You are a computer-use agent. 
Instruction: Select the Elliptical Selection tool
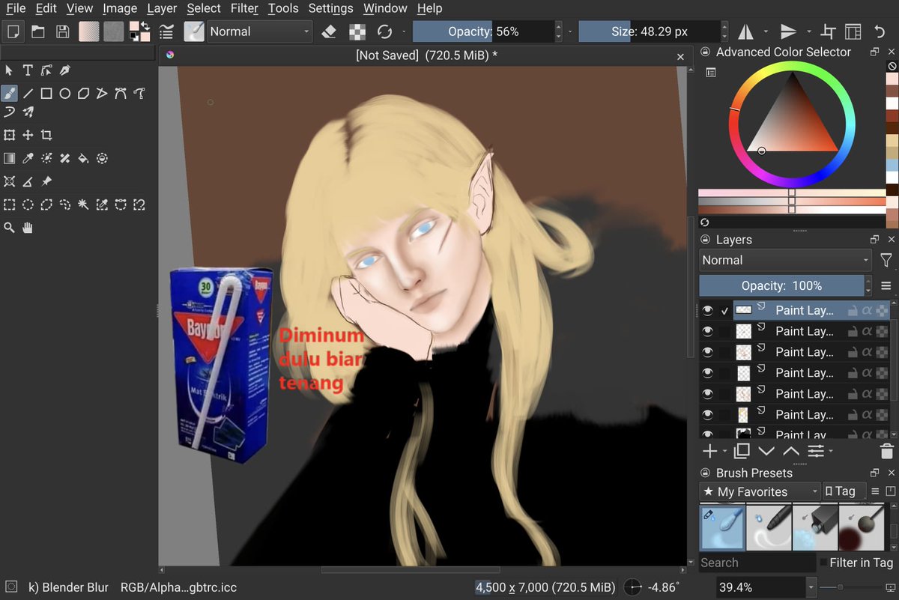click(x=28, y=204)
